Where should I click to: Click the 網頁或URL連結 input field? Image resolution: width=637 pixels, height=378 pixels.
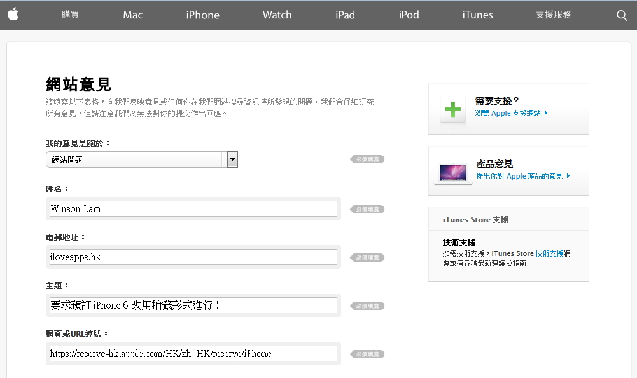tap(193, 354)
